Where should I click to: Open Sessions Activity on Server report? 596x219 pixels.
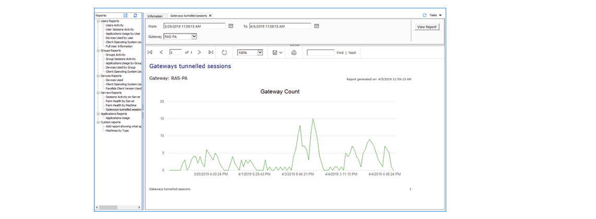tap(123, 97)
